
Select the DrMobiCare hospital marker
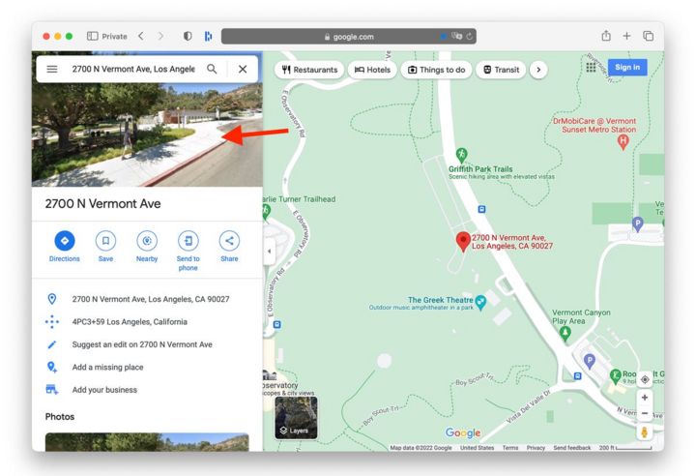pyautogui.click(x=623, y=142)
